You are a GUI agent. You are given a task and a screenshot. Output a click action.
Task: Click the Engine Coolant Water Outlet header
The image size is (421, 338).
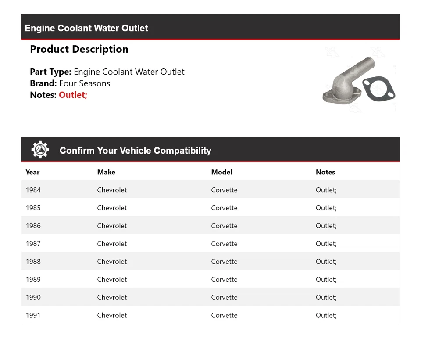(86, 28)
